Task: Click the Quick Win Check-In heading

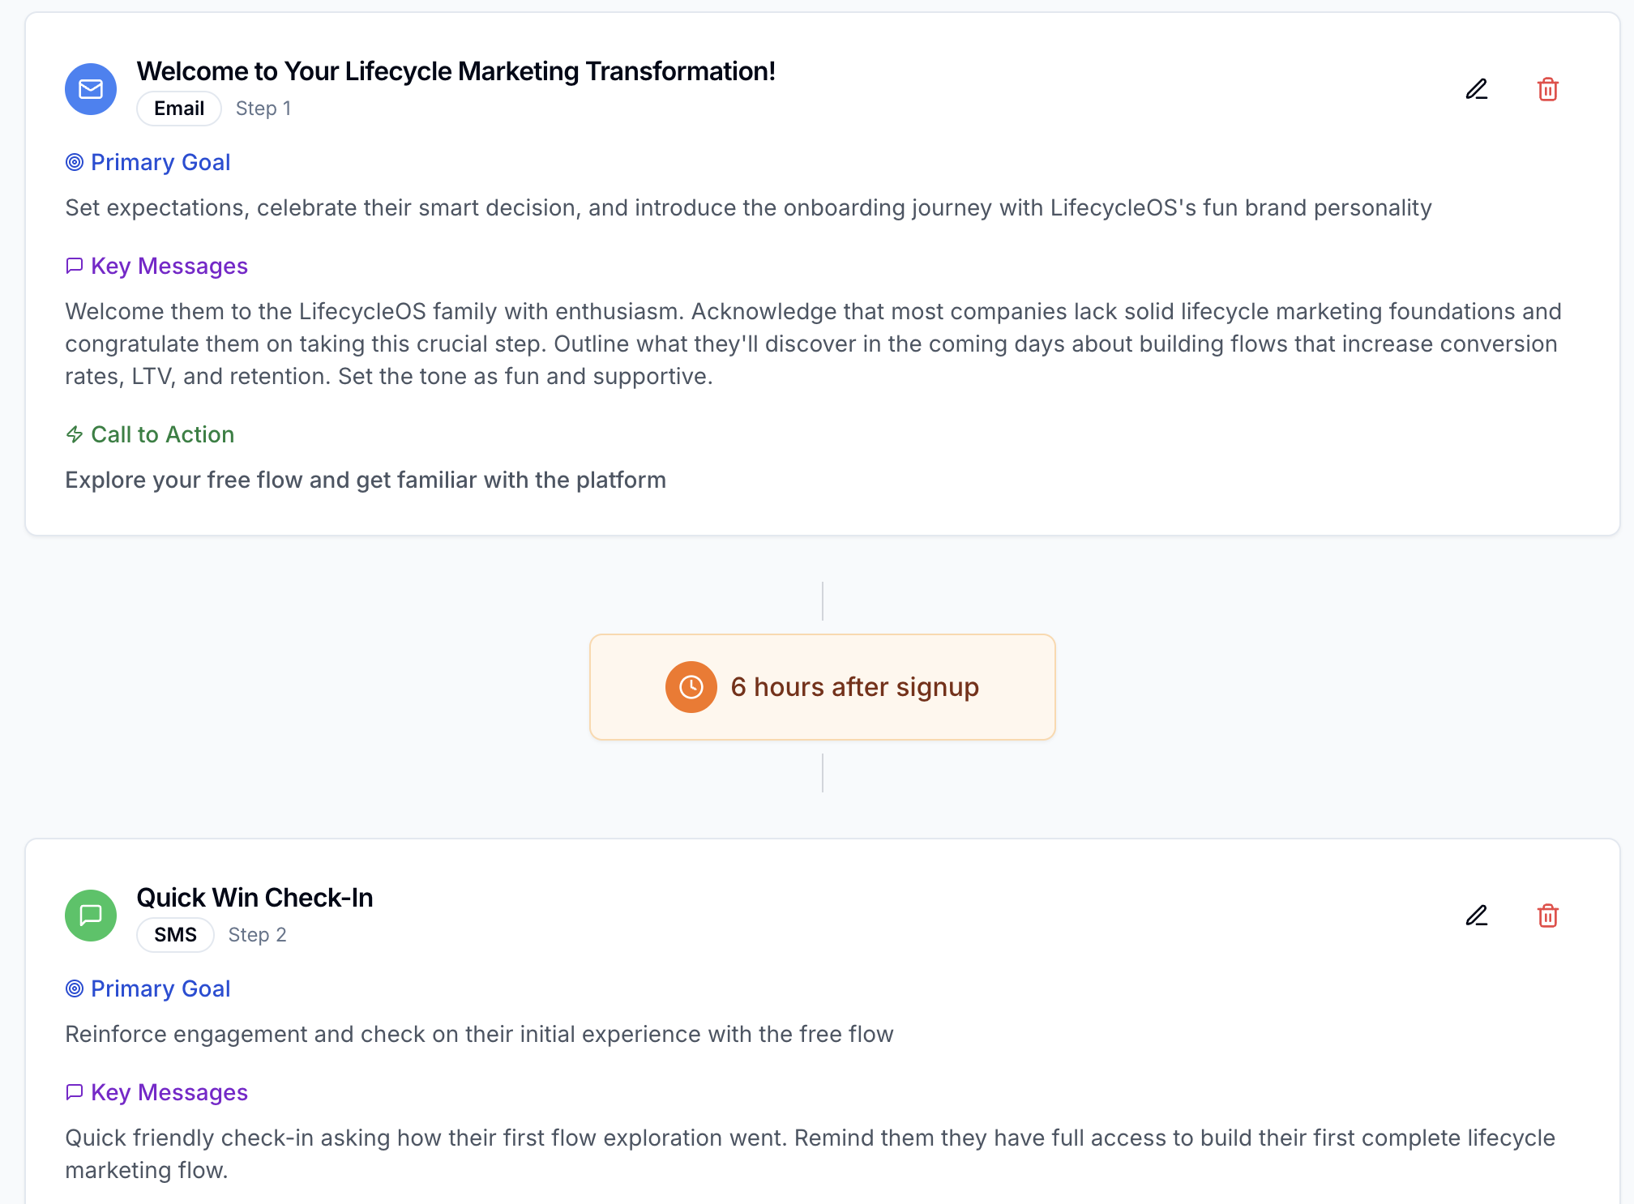Action: pos(255,898)
